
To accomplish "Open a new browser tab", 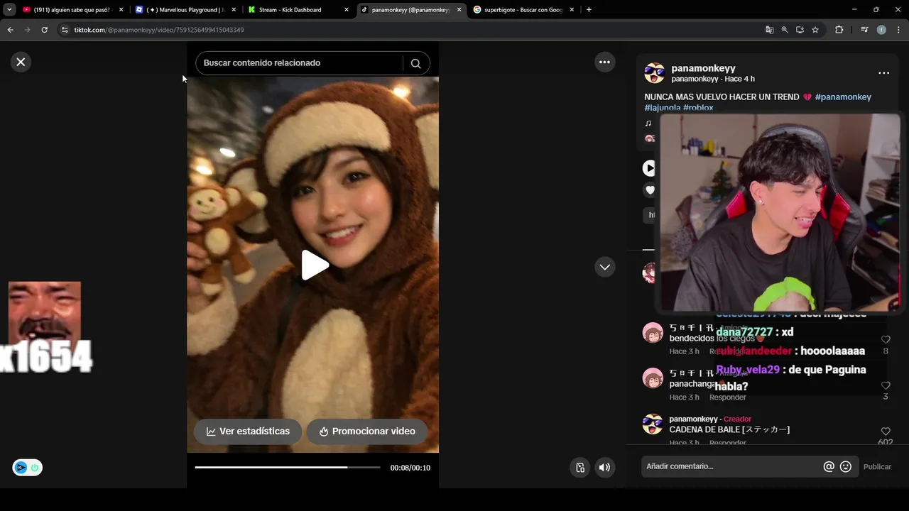I will pos(589,10).
